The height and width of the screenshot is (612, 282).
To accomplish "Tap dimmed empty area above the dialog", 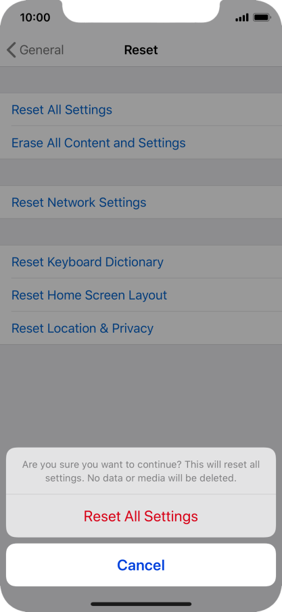I will (141, 395).
